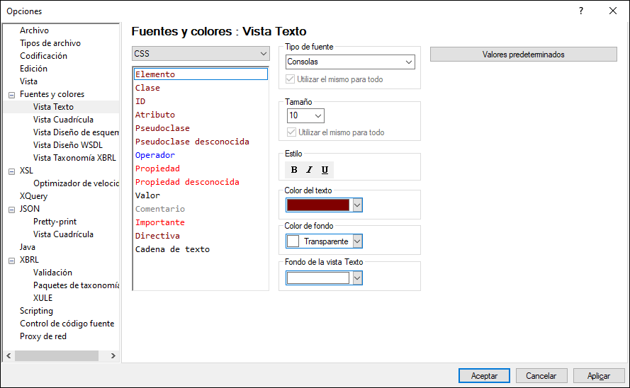
Task: Click the help question mark icon
Action: [581, 11]
